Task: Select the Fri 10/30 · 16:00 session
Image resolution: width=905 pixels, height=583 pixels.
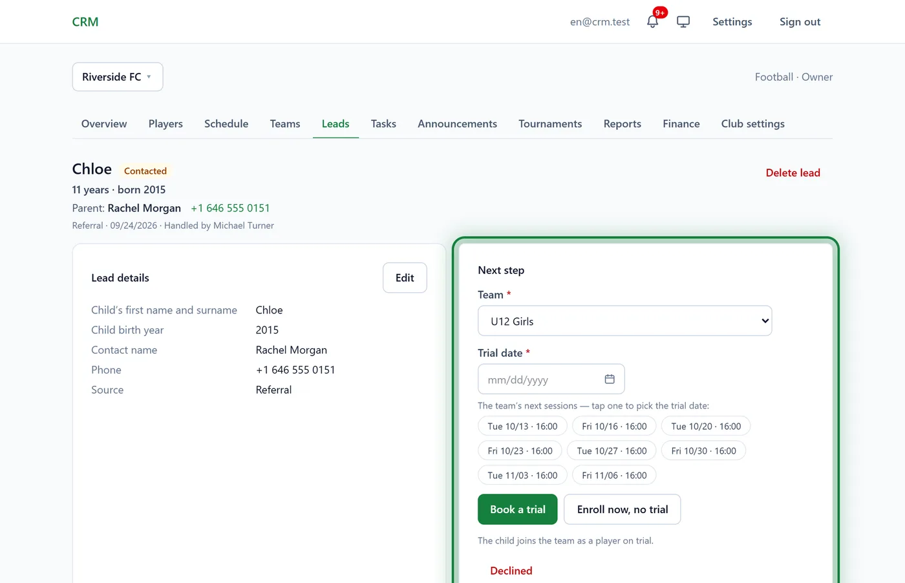Action: pyautogui.click(x=703, y=451)
